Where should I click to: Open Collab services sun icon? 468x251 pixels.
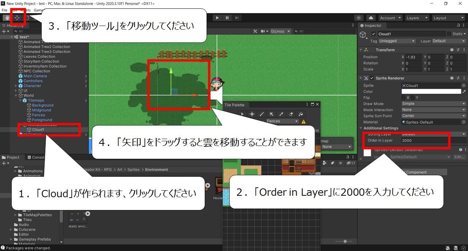pos(359,18)
